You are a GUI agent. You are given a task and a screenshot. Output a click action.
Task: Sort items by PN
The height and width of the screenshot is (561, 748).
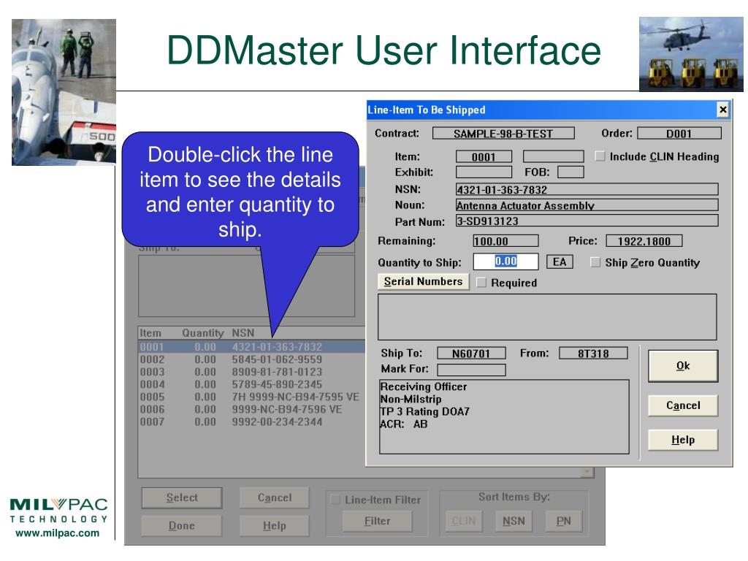point(563,521)
